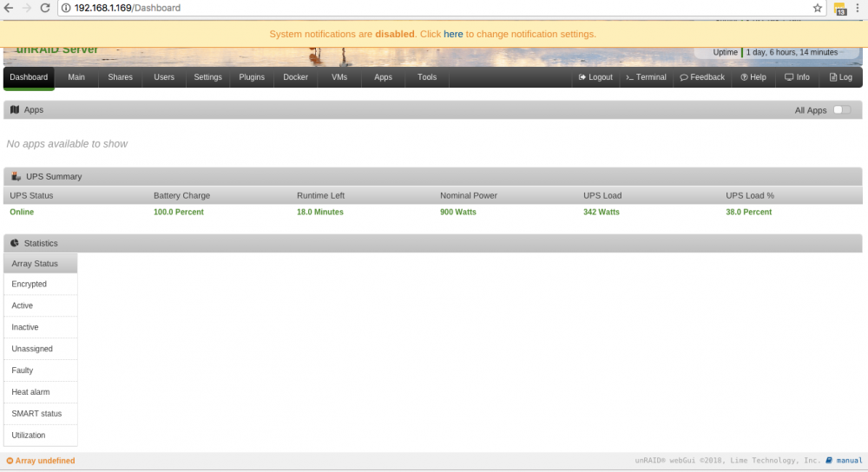Viewport: 868px width, 472px height.
Task: Switch to the Docker tab
Action: point(296,77)
